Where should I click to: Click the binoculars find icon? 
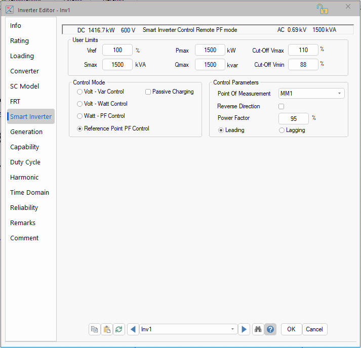258,329
